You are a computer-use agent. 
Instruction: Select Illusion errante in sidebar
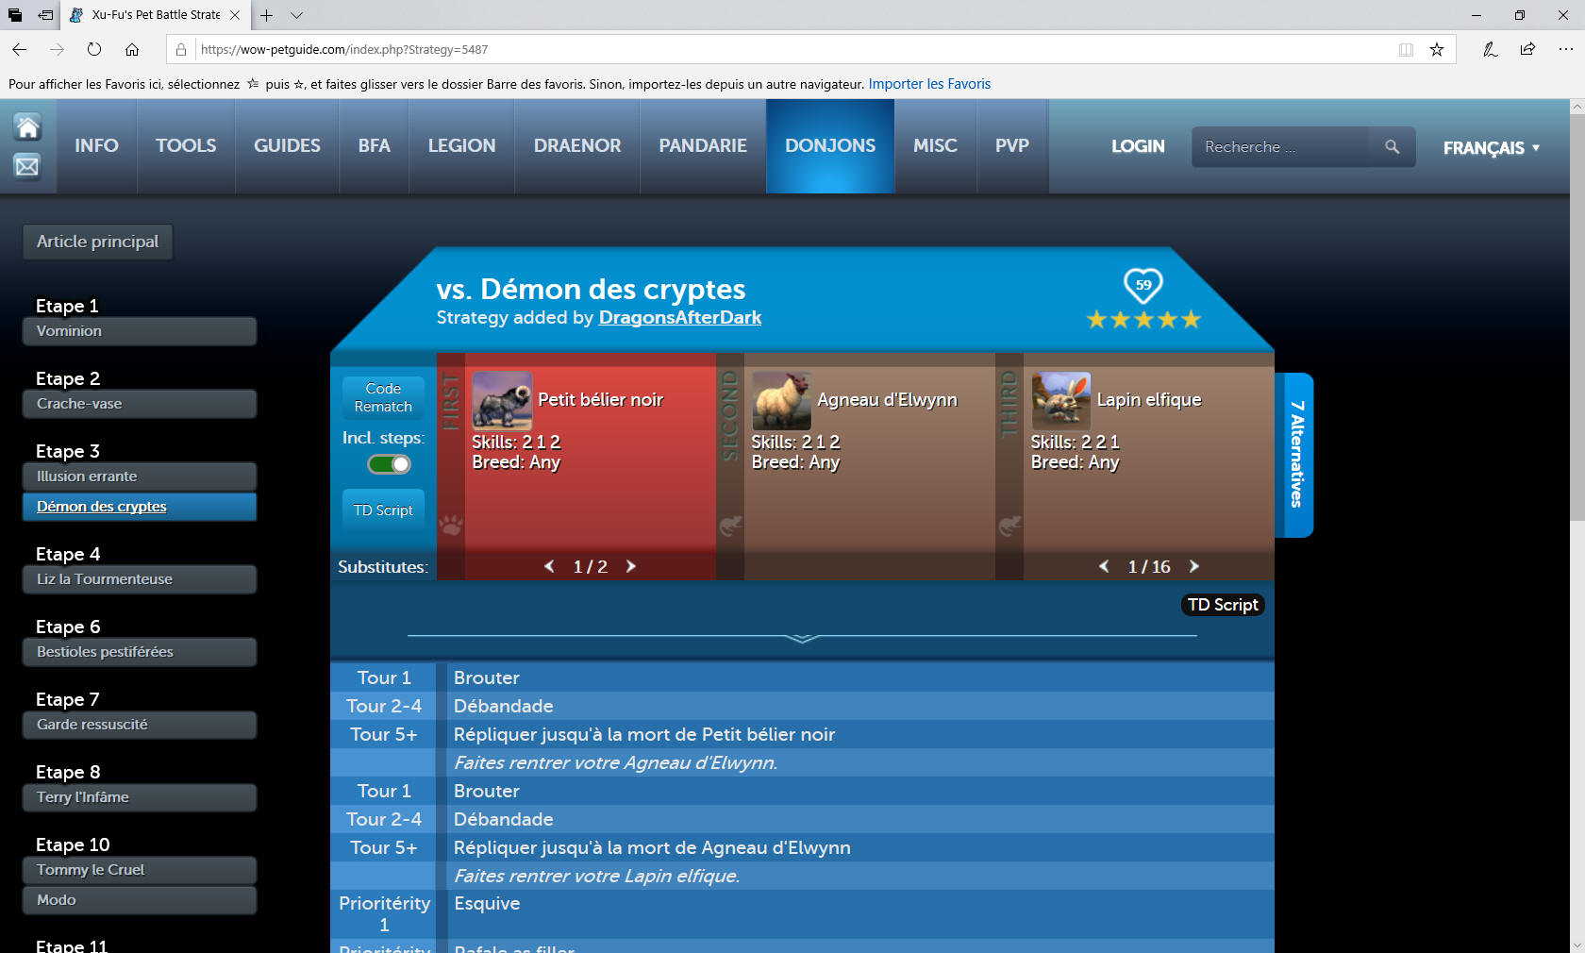tap(140, 476)
